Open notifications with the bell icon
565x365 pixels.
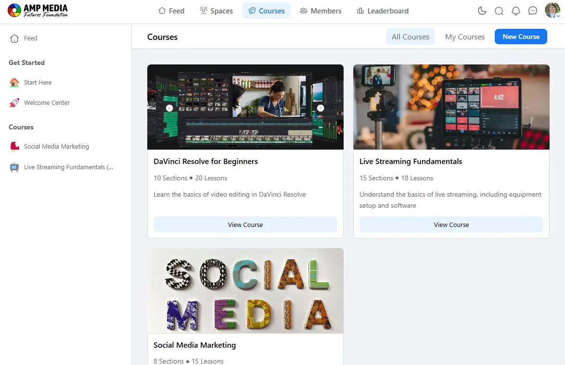coord(516,11)
